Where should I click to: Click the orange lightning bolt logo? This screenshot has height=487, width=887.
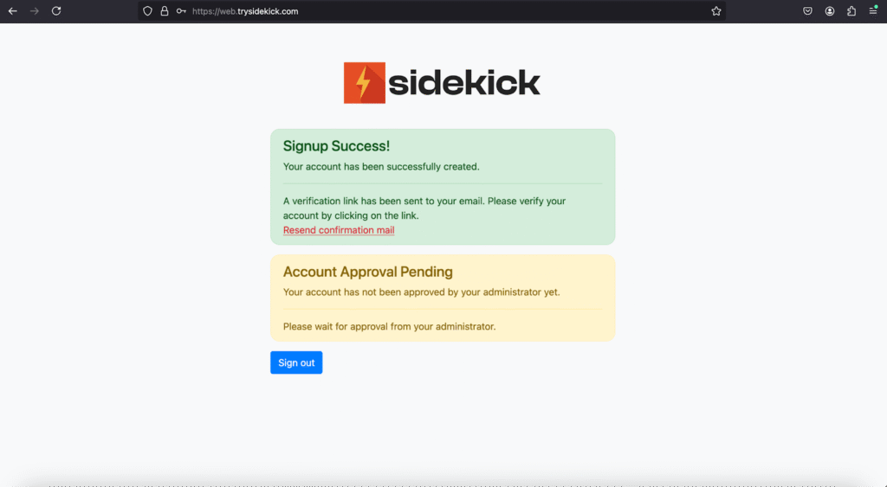point(364,83)
